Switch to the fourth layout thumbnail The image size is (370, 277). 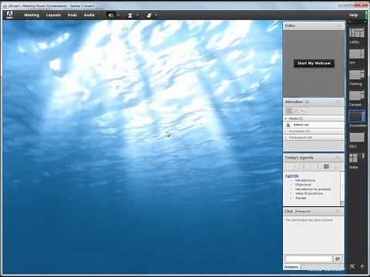click(356, 95)
